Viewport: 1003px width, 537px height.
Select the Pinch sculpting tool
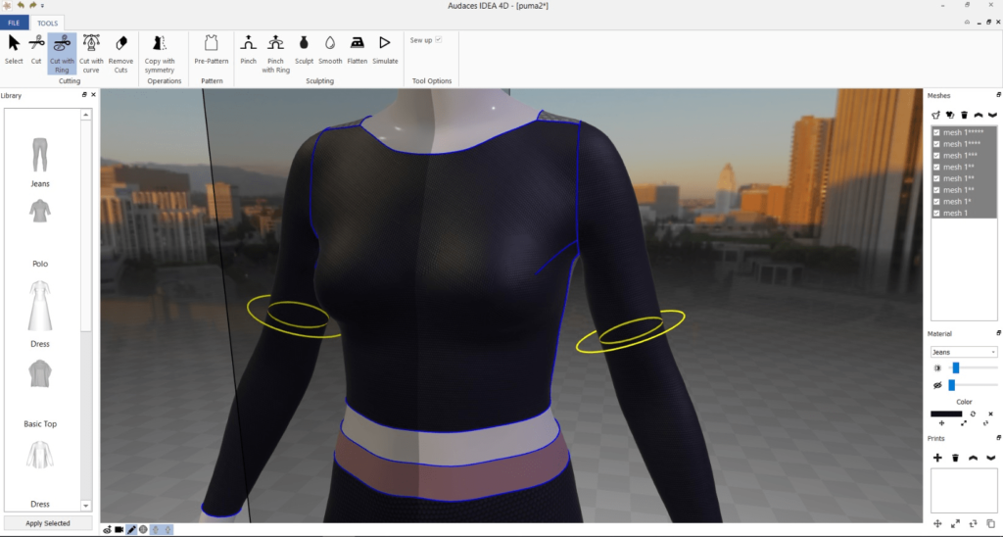click(248, 50)
